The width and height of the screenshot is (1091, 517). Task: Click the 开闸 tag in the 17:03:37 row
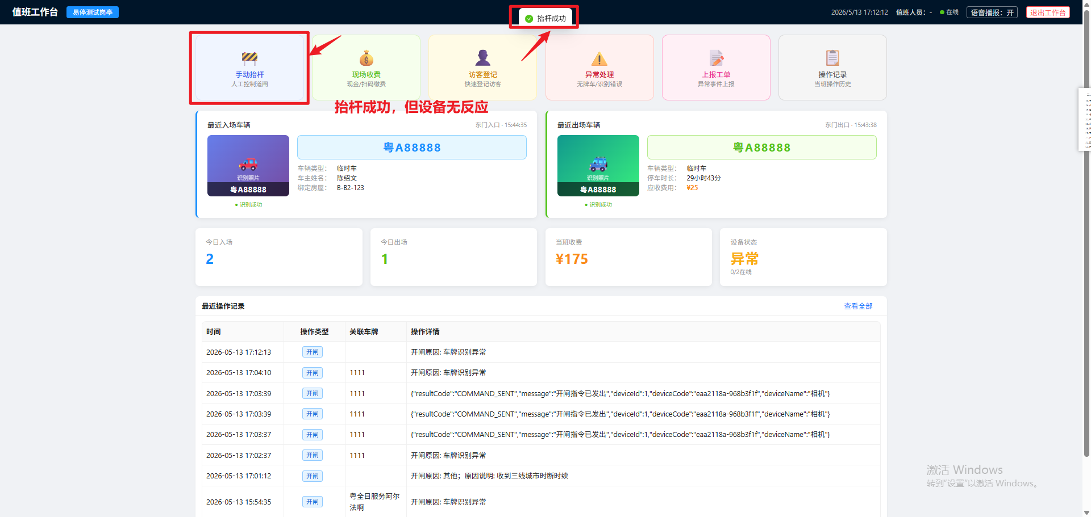coord(313,435)
